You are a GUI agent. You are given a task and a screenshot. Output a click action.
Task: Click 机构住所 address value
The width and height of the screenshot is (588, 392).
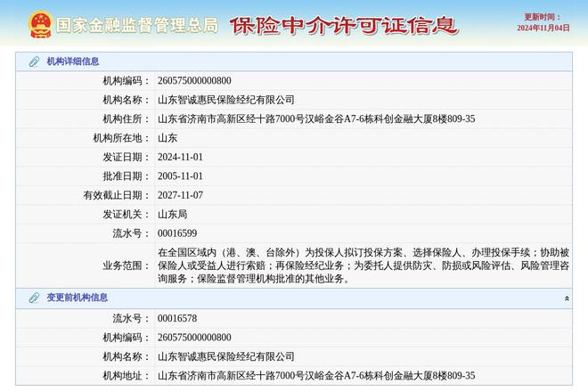click(316, 118)
